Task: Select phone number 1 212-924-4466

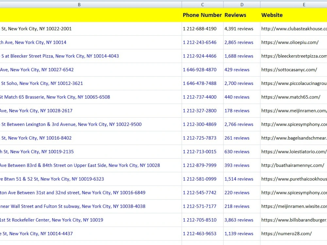Action: coord(199,56)
